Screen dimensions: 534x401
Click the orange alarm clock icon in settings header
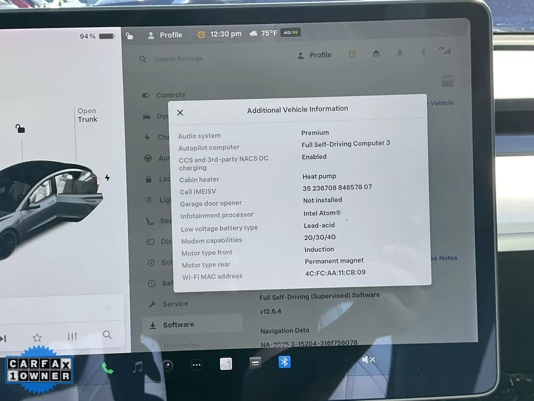[353, 54]
